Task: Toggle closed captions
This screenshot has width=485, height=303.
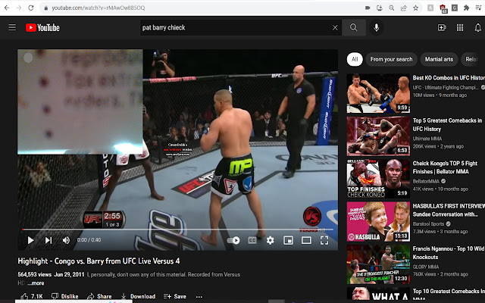Action: pyautogui.click(x=252, y=241)
